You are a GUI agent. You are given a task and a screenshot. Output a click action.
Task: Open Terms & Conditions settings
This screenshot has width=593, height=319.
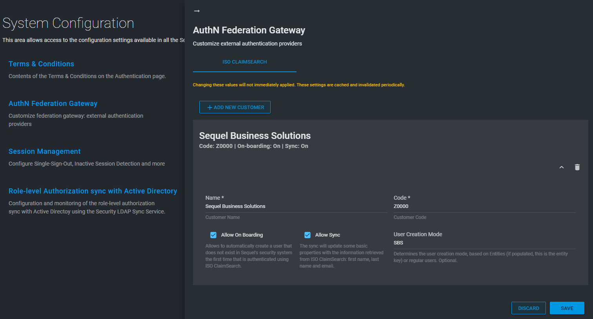click(x=41, y=64)
